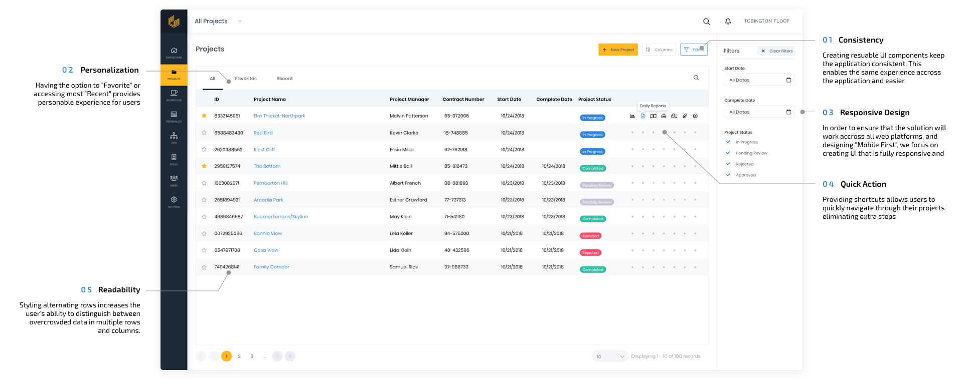Image resolution: width=963 pixels, height=383 pixels.
Task: Open the Columns button
Action: coord(659,50)
